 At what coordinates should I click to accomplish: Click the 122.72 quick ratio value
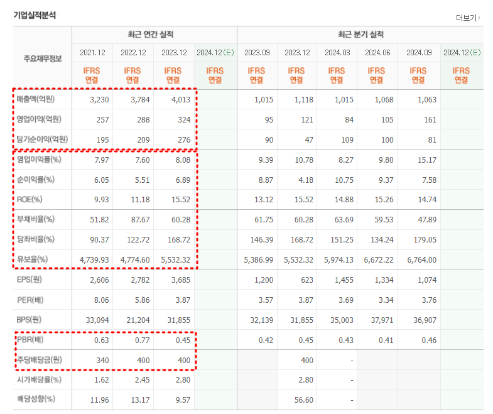coord(138,240)
